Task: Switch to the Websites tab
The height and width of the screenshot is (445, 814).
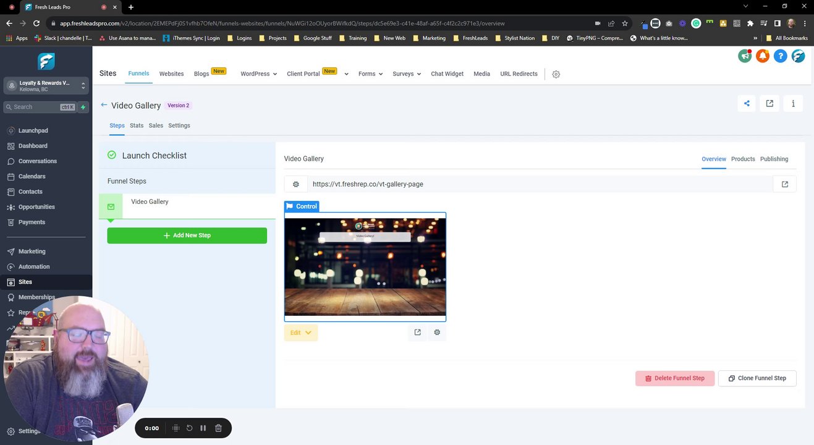Action: point(171,74)
